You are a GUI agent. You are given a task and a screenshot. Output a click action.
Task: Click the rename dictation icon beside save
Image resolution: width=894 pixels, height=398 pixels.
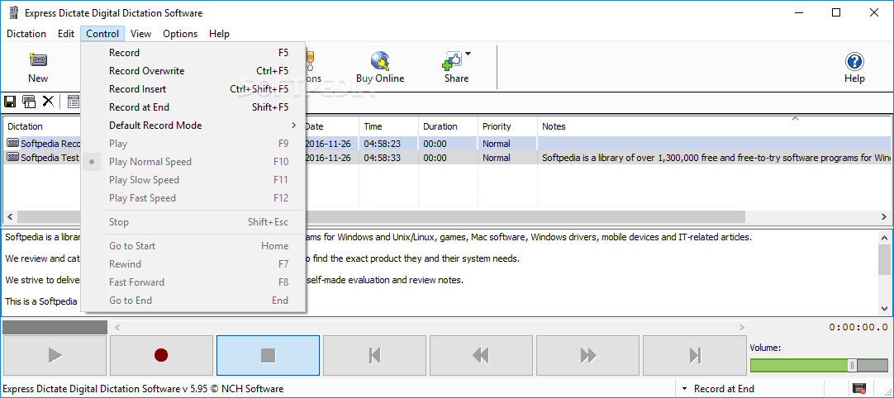point(29,102)
